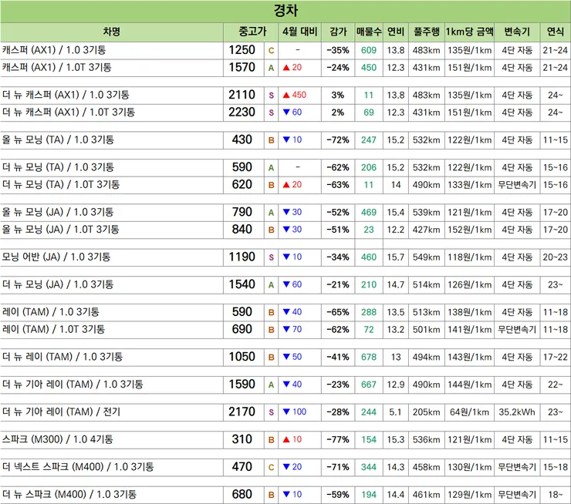Image resolution: width=571 pixels, height=504 pixels.
Task: Click the used price 1250
Action: tap(242, 50)
